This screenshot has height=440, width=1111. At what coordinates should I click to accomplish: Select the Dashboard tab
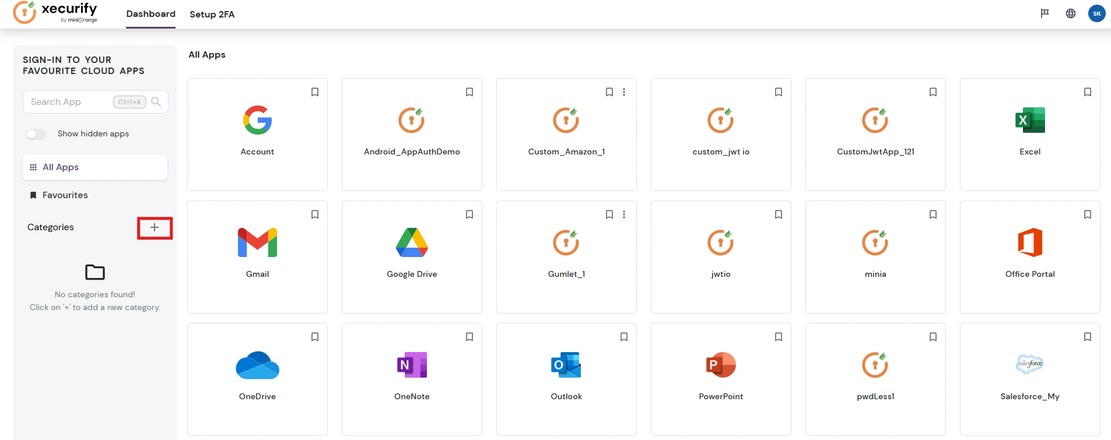coord(150,14)
